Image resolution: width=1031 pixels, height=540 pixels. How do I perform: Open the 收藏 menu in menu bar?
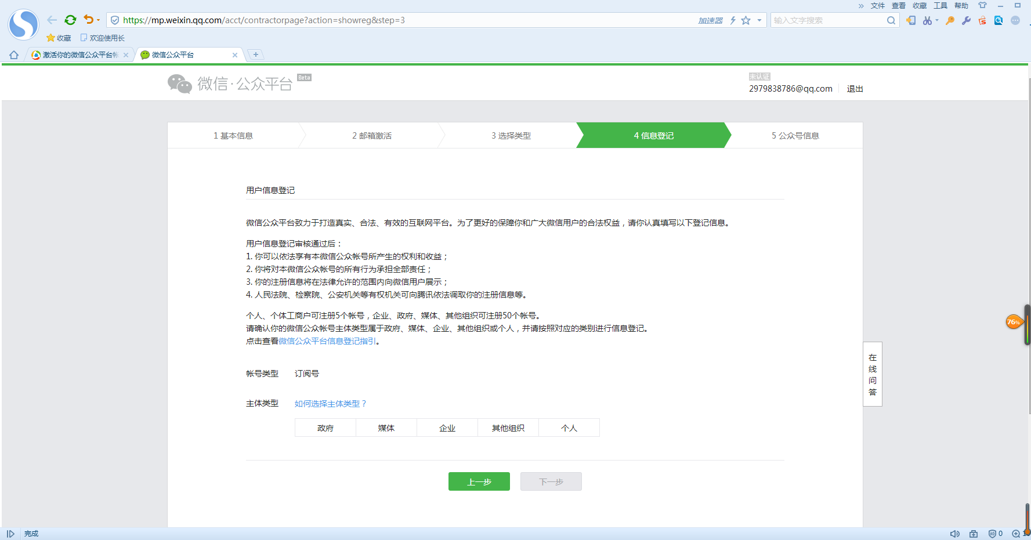click(920, 6)
